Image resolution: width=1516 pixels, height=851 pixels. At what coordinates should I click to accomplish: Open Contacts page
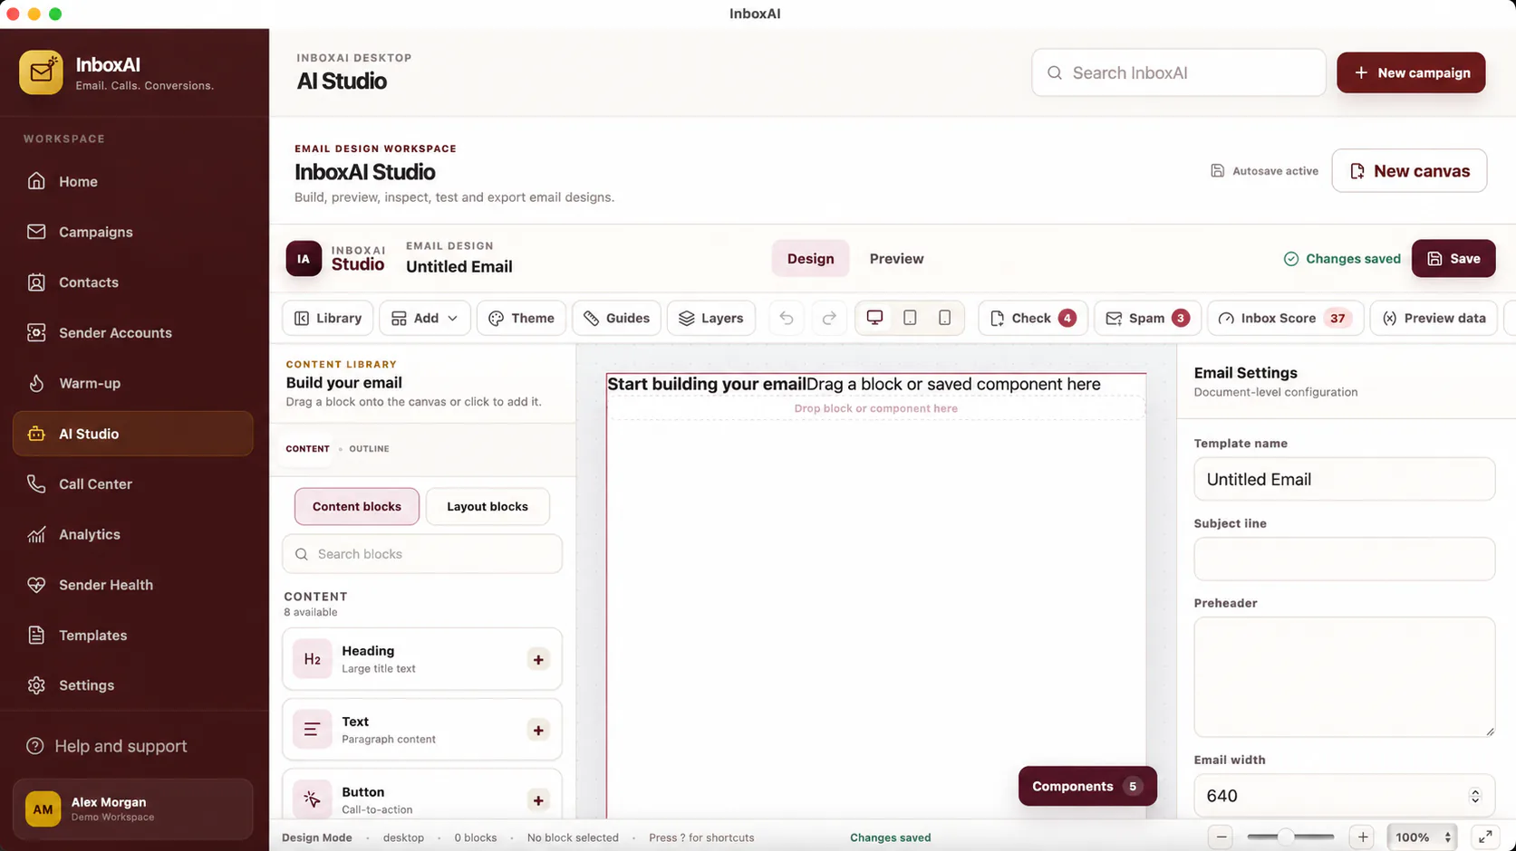(x=132, y=282)
